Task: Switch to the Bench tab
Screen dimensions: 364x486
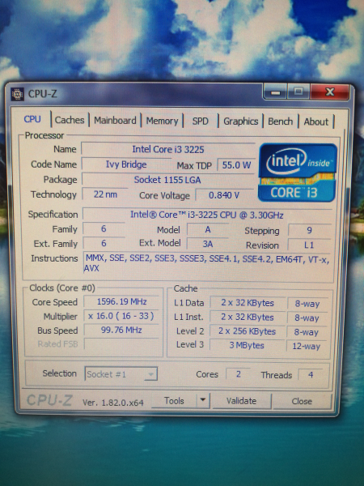Action: [x=280, y=122]
